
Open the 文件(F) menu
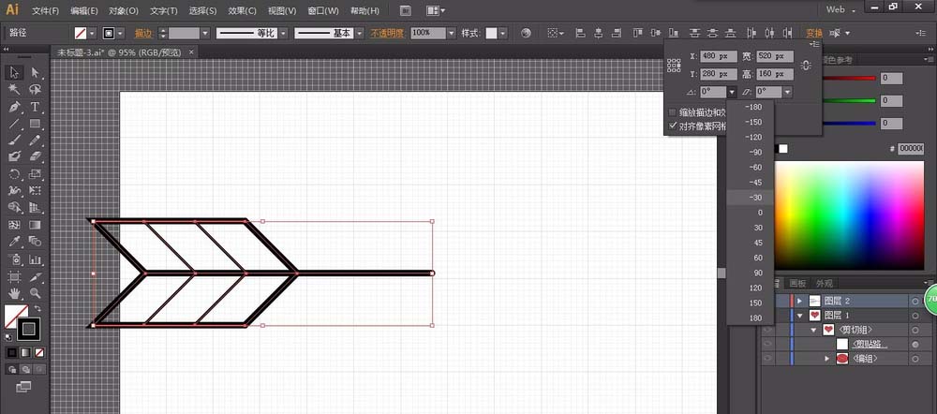[x=45, y=10]
